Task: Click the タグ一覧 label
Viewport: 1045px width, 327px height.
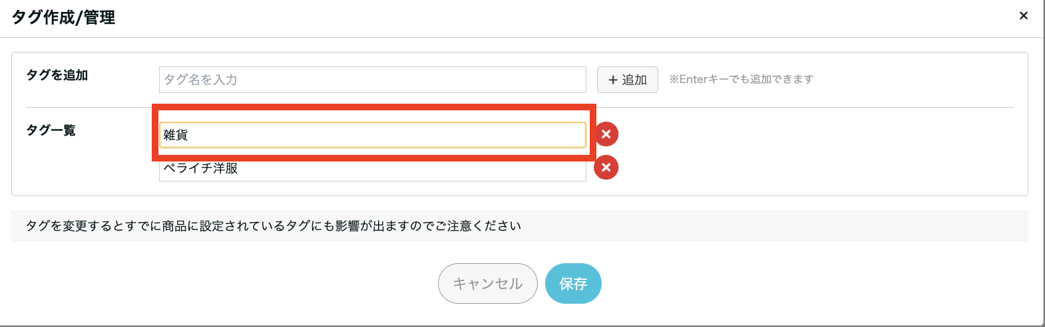Action: pyautogui.click(x=51, y=130)
